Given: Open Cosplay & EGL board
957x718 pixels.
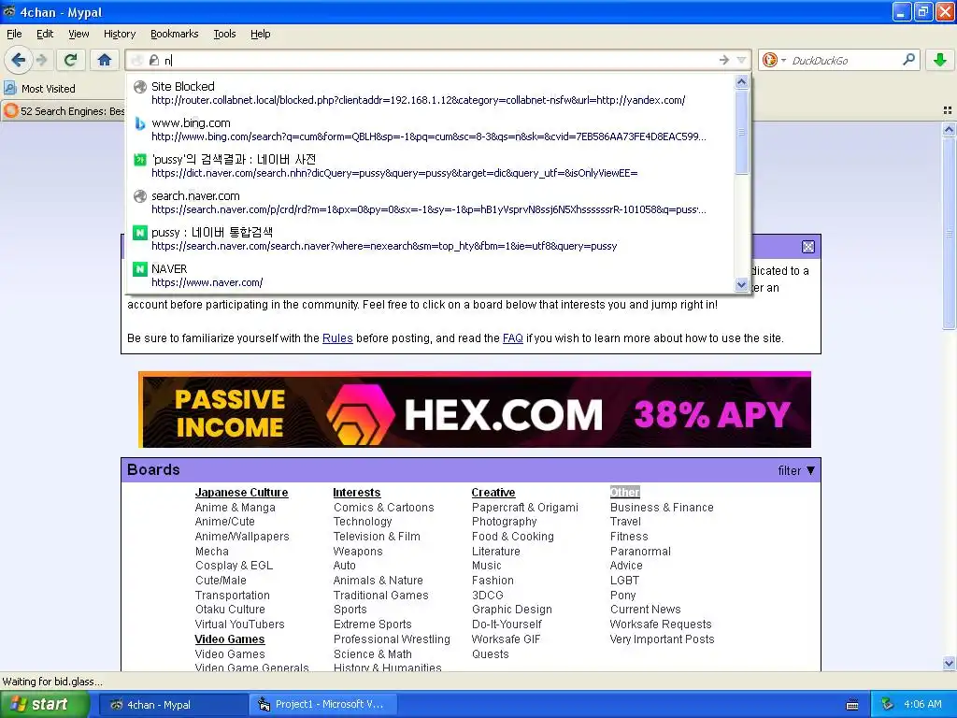Looking at the screenshot, I should tap(234, 566).
